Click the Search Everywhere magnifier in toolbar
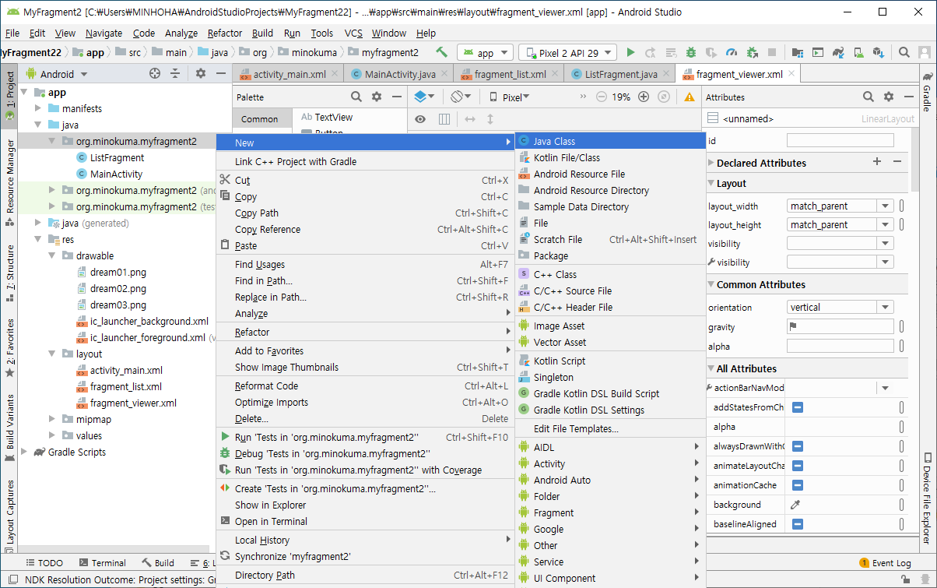This screenshot has width=937, height=588. click(x=904, y=52)
